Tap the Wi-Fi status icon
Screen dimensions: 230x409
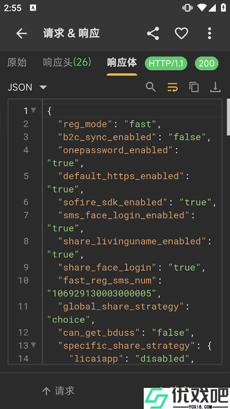202,8
